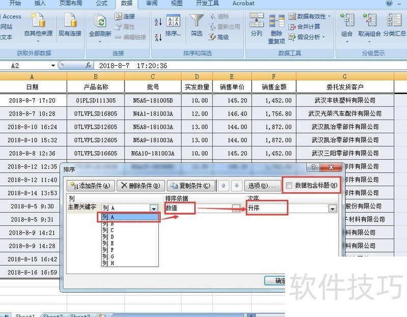The image size is (407, 317).
Task: Click the formula bar input
Action: pos(249,66)
